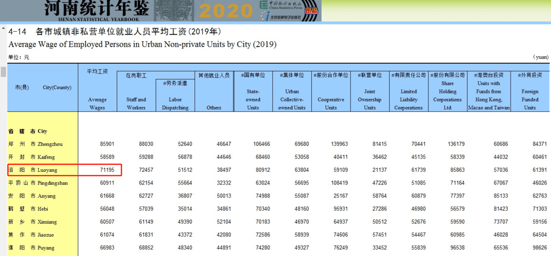Click Zhengzhou share holding value 136179

pyautogui.click(x=457, y=144)
